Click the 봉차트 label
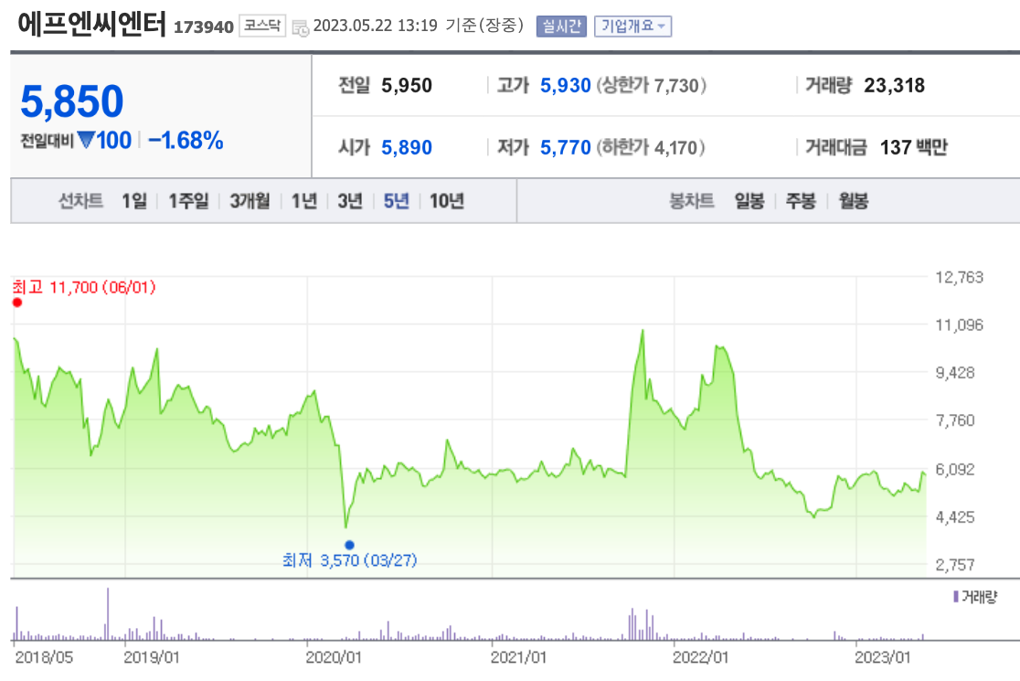This screenshot has width=1020, height=681. pos(692,201)
